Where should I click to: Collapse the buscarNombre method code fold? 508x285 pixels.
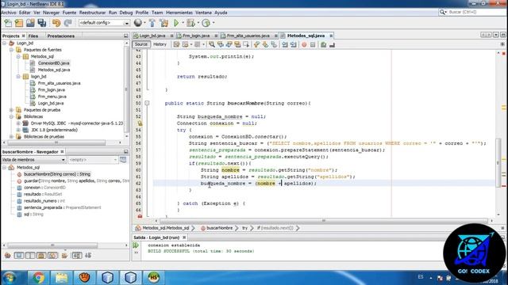tap(147, 104)
